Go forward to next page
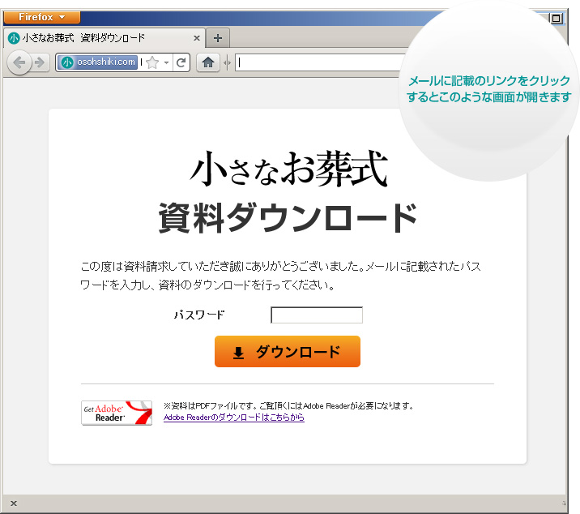 (x=40, y=62)
